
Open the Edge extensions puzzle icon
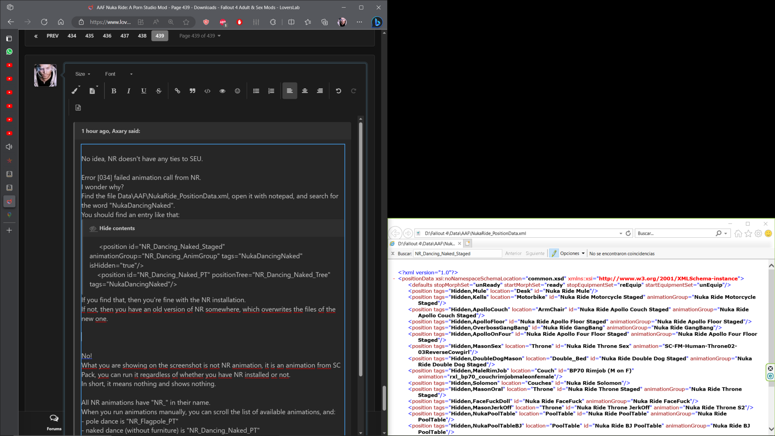click(x=273, y=22)
